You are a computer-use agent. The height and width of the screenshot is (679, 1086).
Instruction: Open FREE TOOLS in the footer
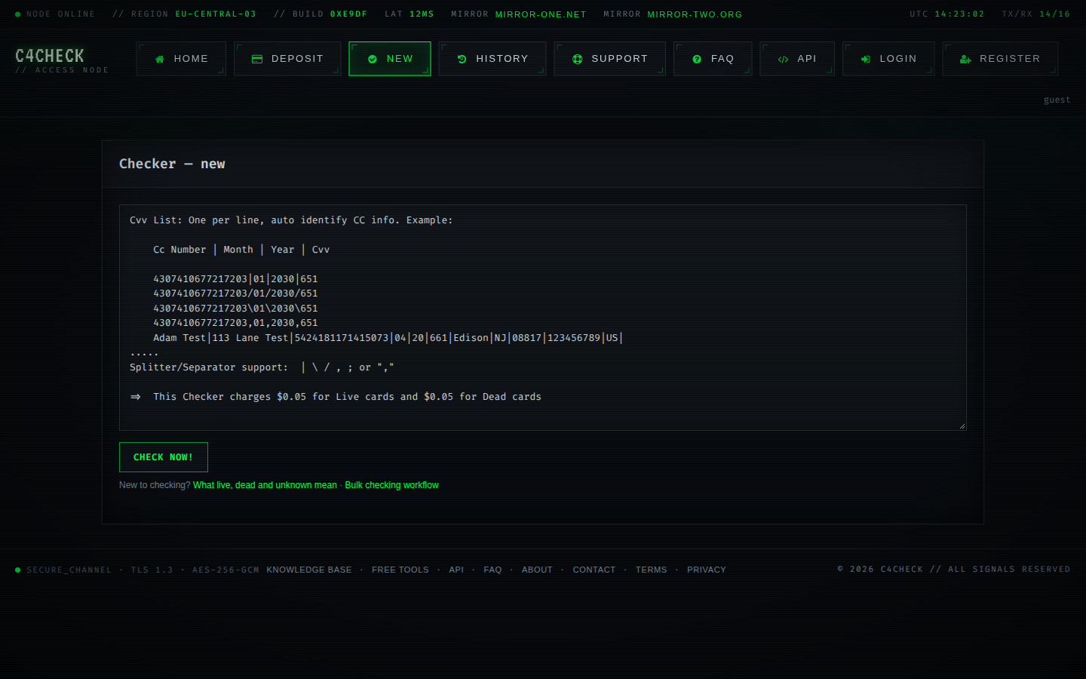[400, 570]
